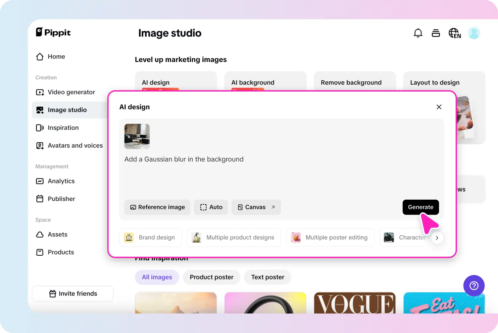The height and width of the screenshot is (333, 498).
Task: Open the language globe EN icon
Action: tap(455, 33)
